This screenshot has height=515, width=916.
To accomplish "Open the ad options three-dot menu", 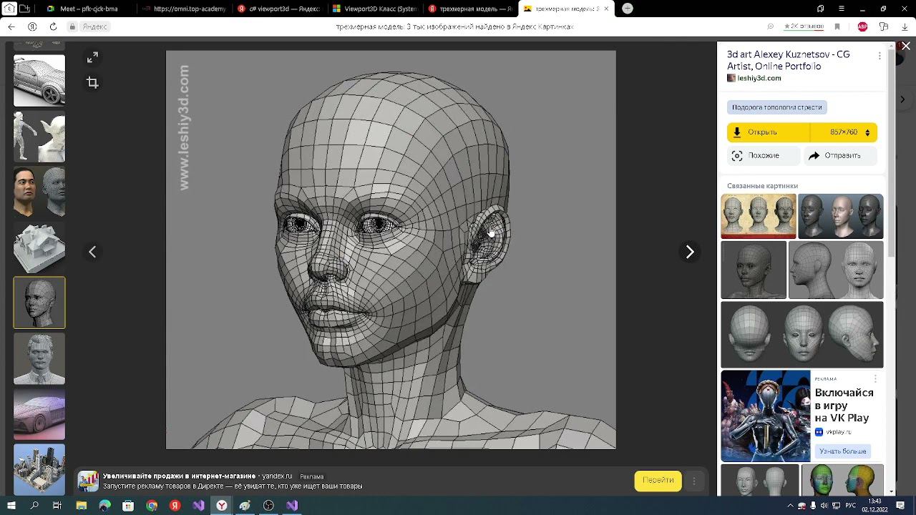I will tap(693, 481).
